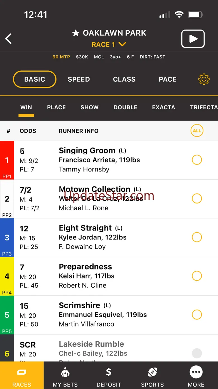Open the handicapping settings gear

204,79
